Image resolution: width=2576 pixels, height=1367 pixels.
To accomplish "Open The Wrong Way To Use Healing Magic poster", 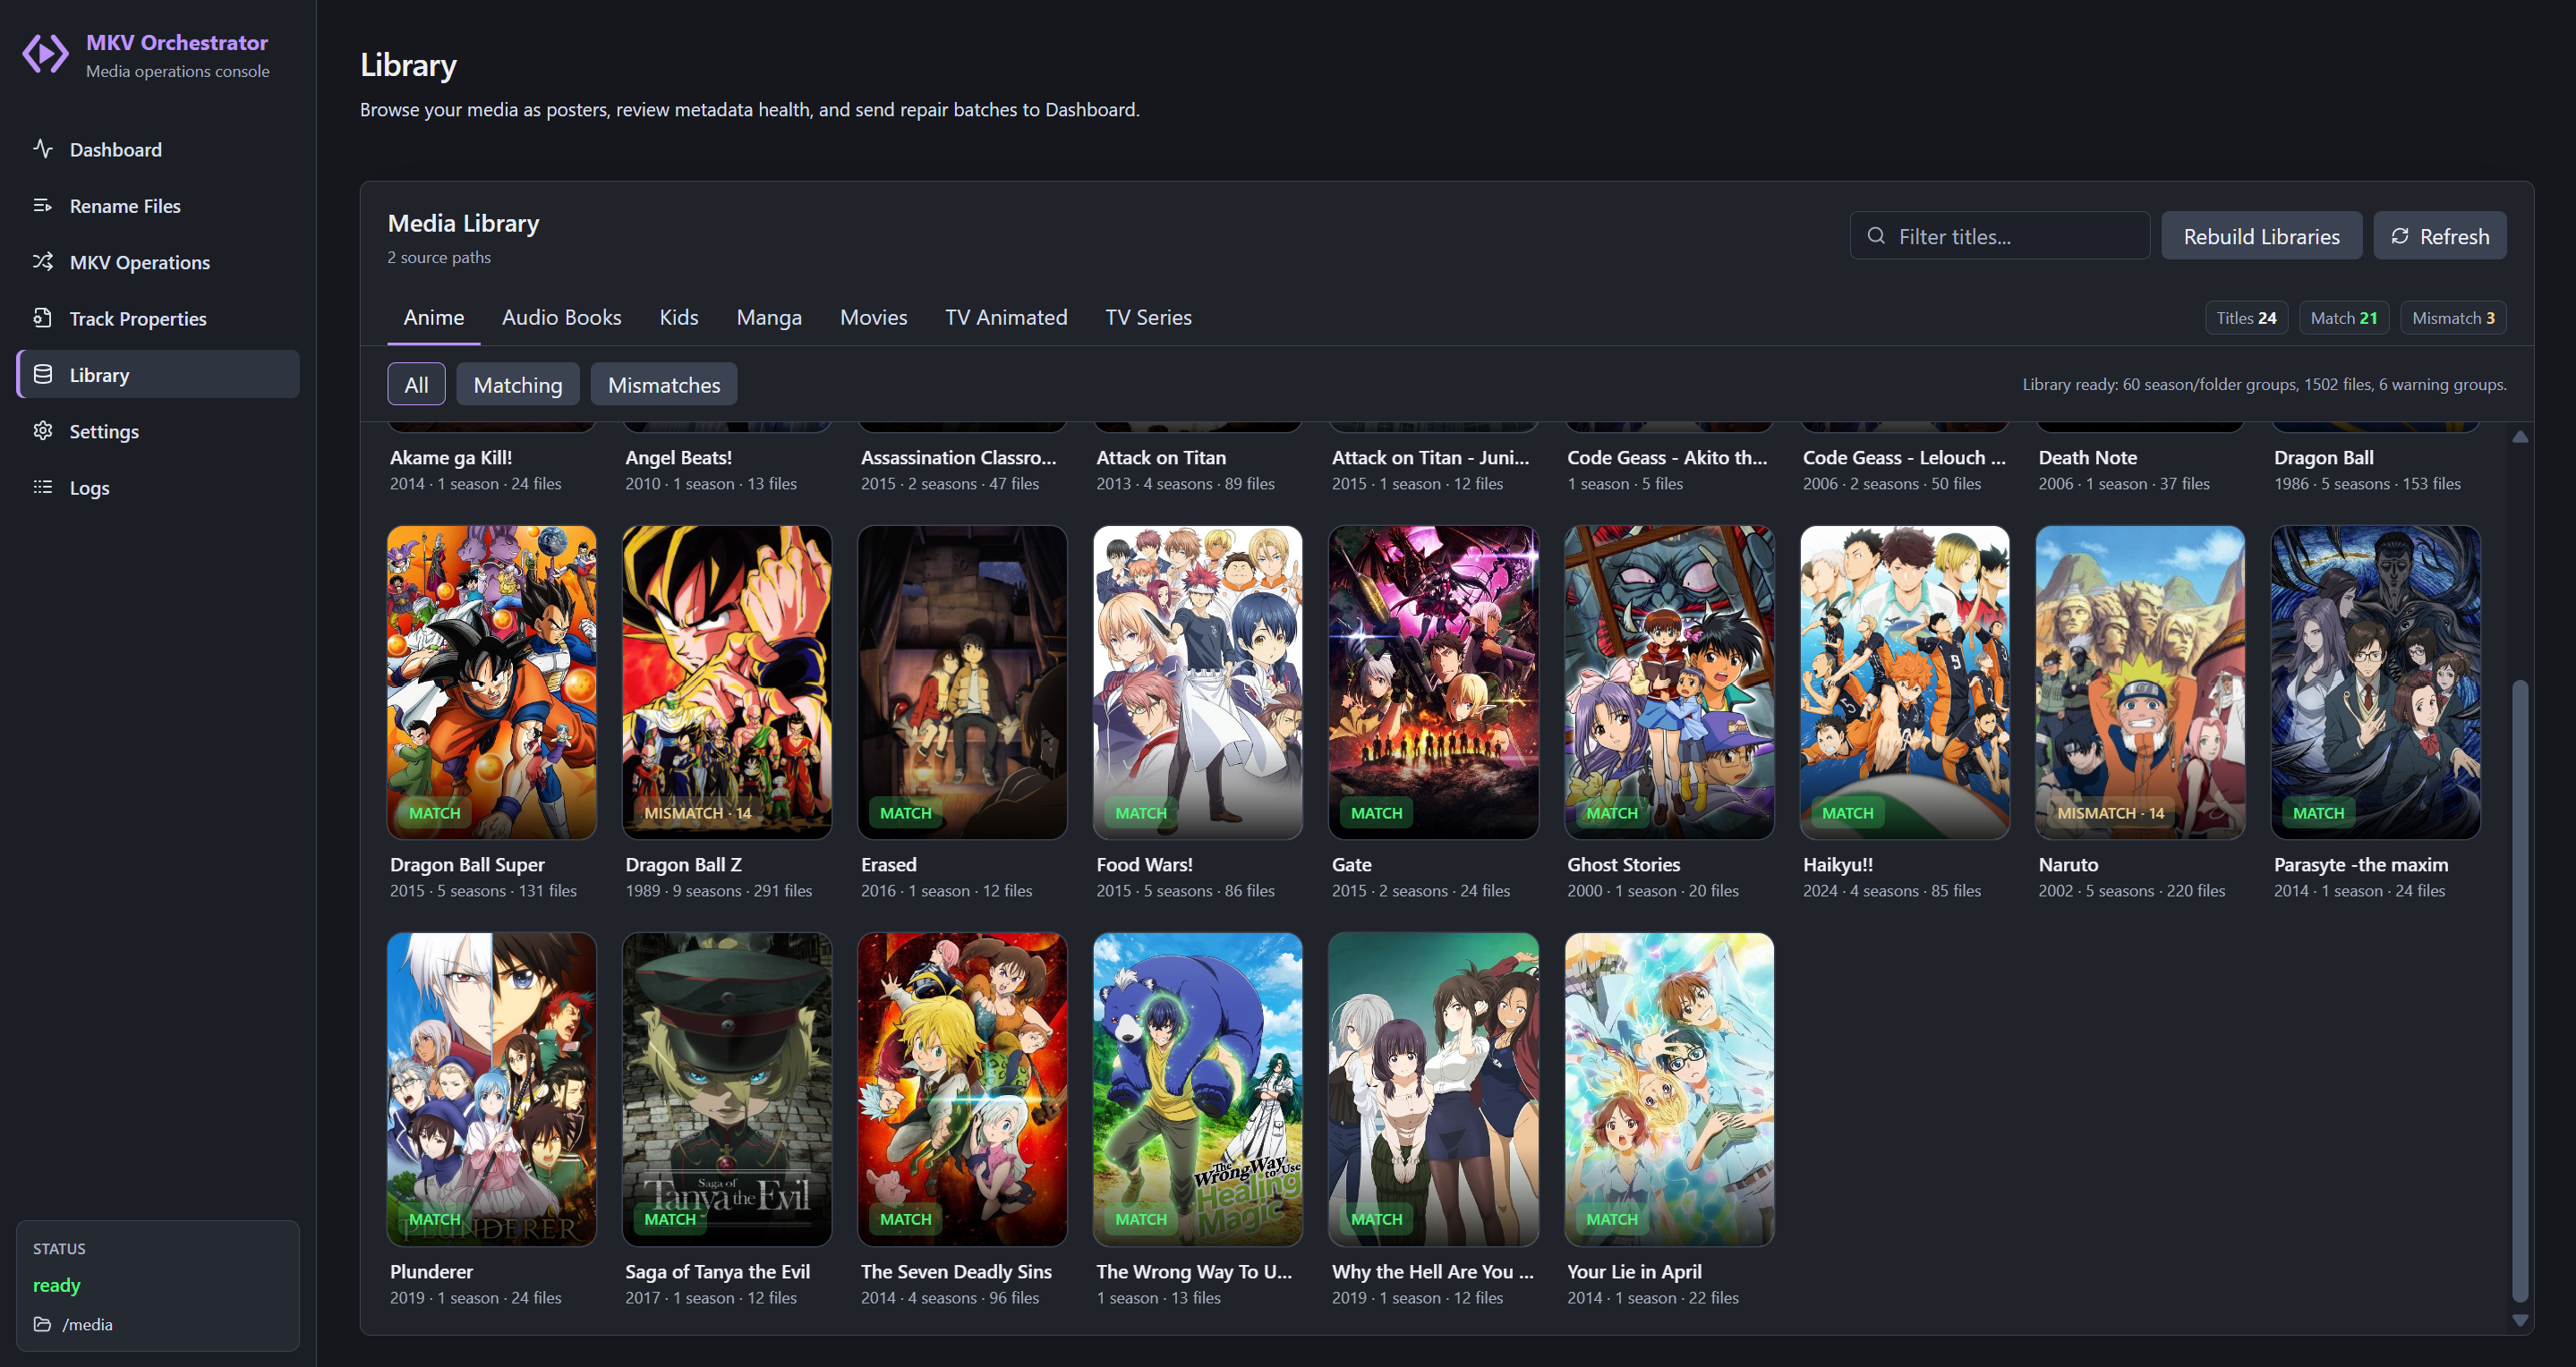I will click(x=1198, y=1089).
